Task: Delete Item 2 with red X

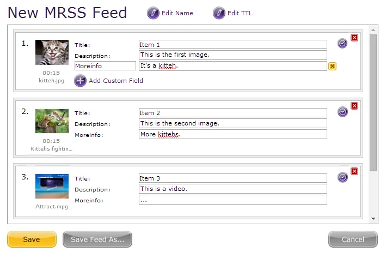Action: coord(354,106)
